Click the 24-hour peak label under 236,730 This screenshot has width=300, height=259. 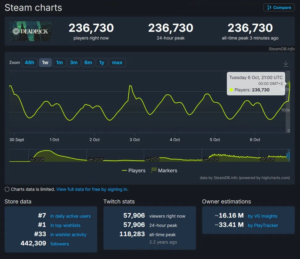(x=171, y=38)
